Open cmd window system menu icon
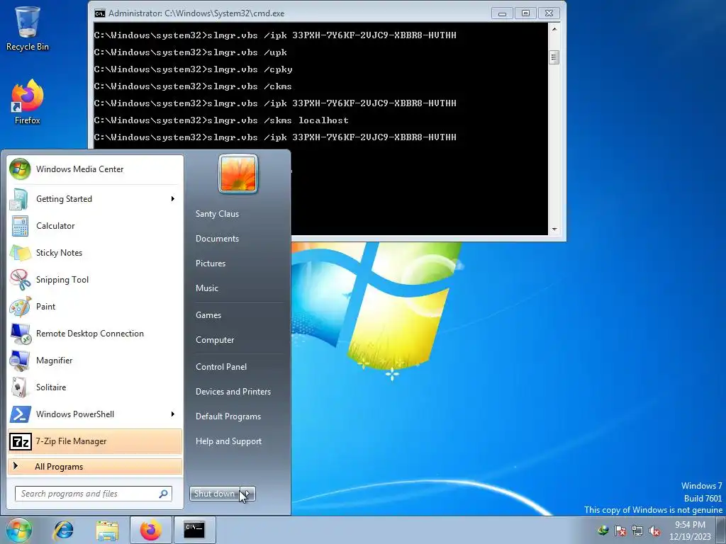 [x=99, y=13]
